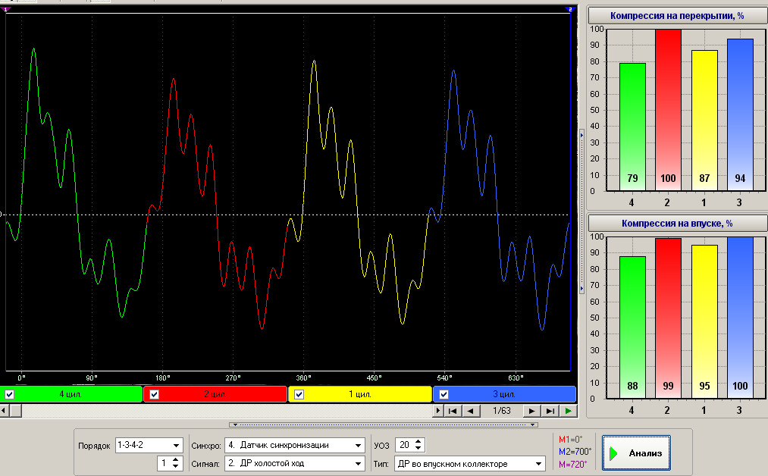Jump to the last frame
The image size is (768, 476).
[550, 411]
